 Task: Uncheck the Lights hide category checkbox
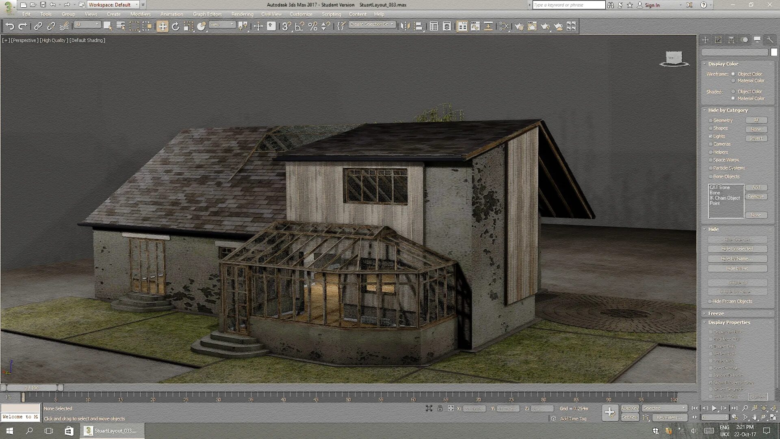pyautogui.click(x=711, y=136)
